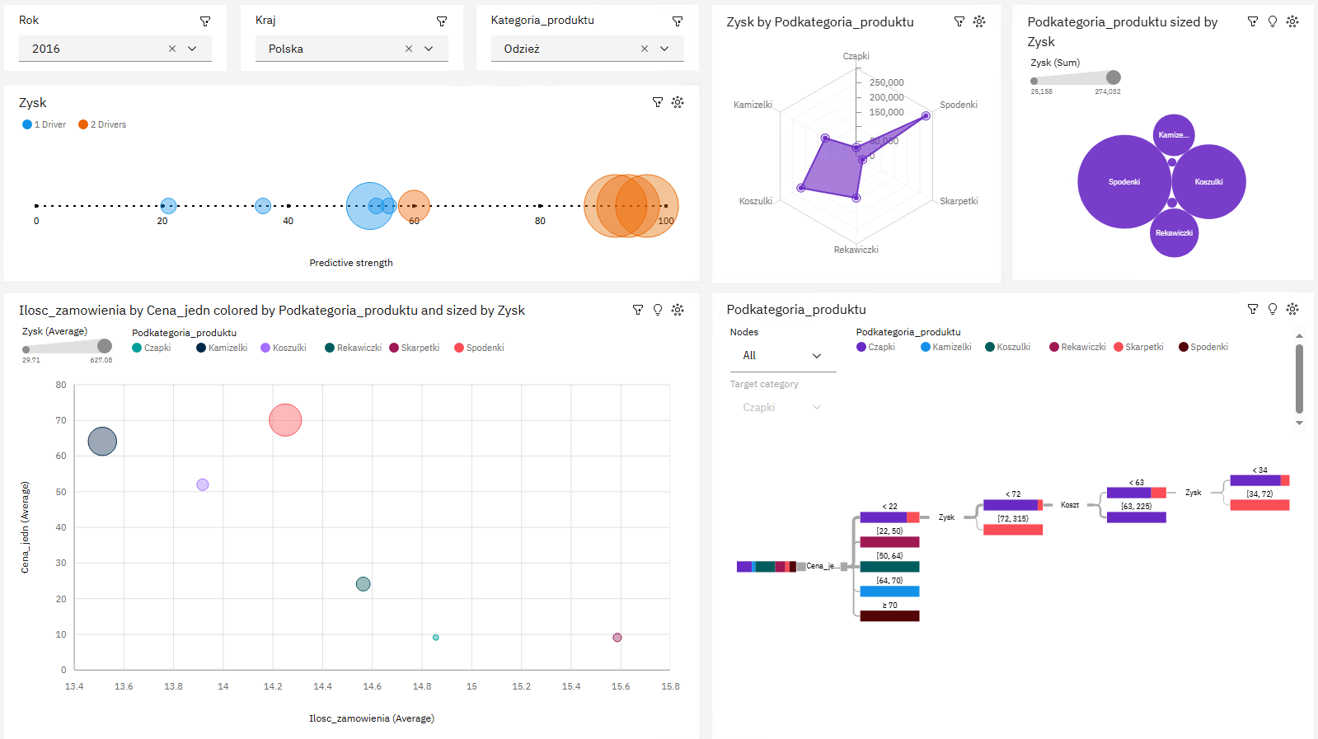
Task: Toggle the Spodenki legend entry in the scatter chart
Action: coord(479,348)
